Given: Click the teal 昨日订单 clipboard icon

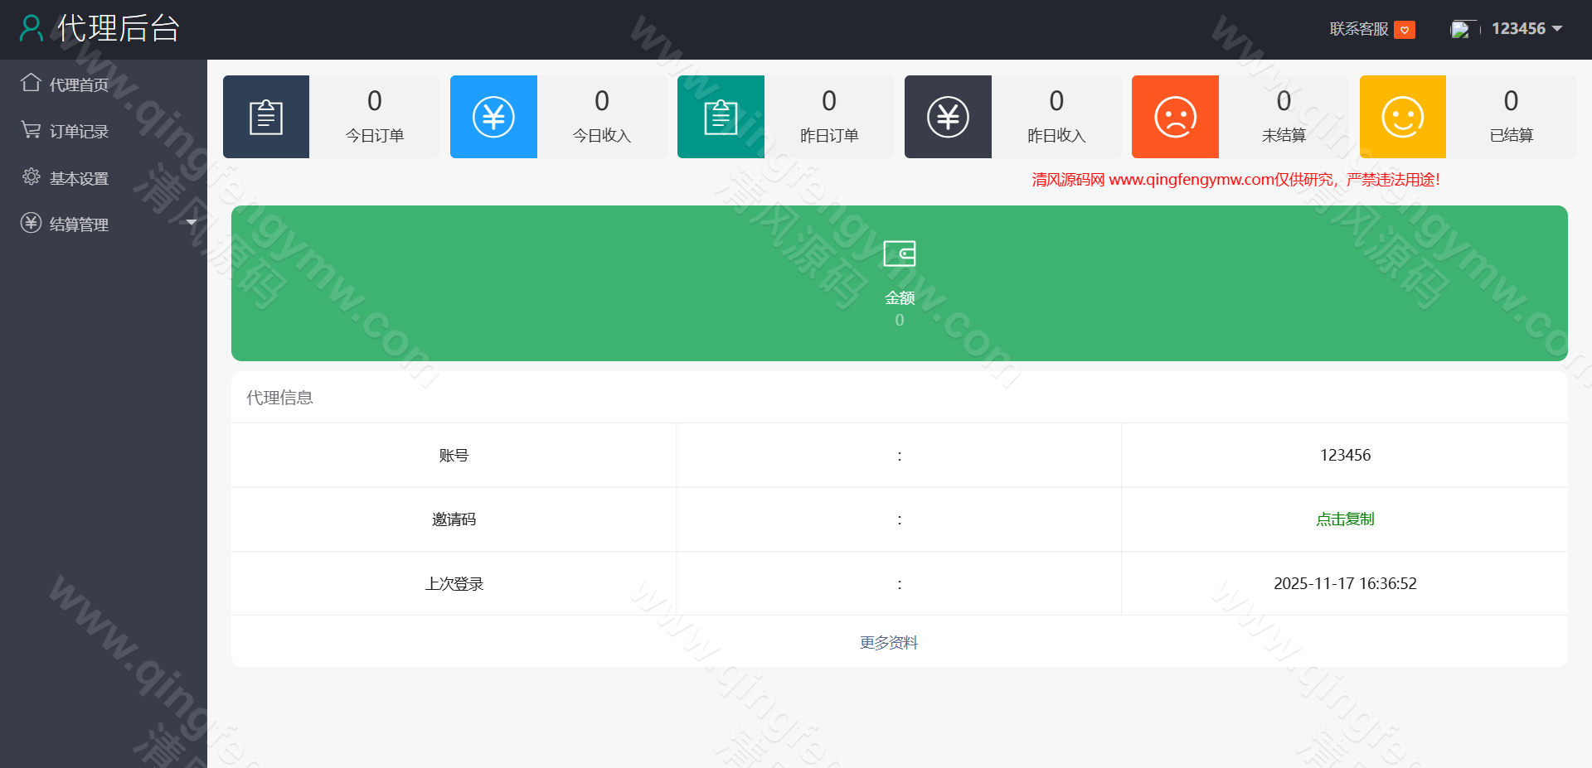Looking at the screenshot, I should pos(721,116).
